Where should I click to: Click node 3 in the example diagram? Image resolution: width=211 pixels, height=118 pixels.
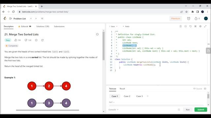click(49, 103)
